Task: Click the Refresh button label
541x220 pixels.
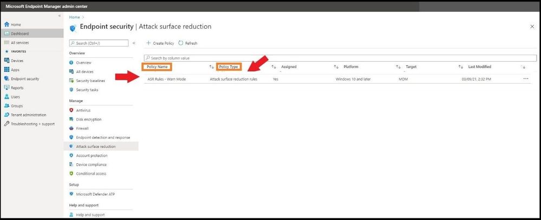Action: pos(191,43)
